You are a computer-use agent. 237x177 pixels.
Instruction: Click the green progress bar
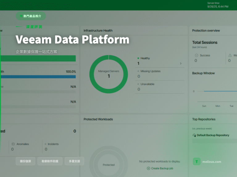pyautogui.click(x=38, y=58)
